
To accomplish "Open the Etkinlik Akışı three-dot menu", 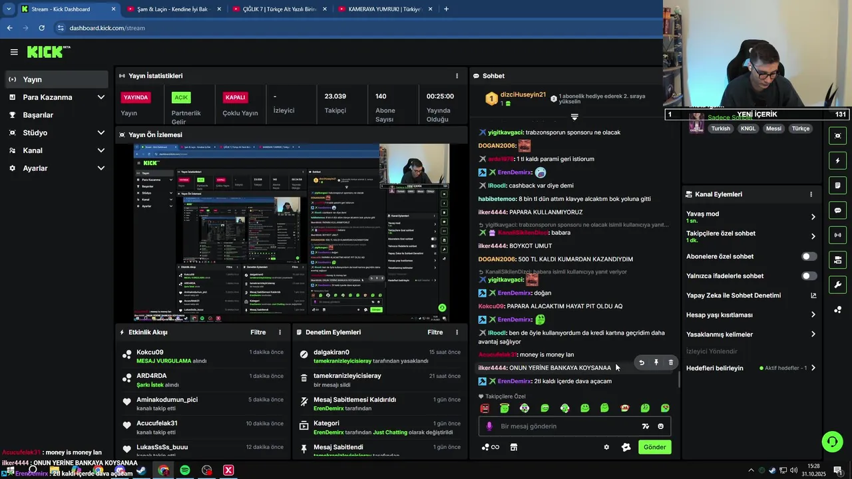I will (x=280, y=332).
